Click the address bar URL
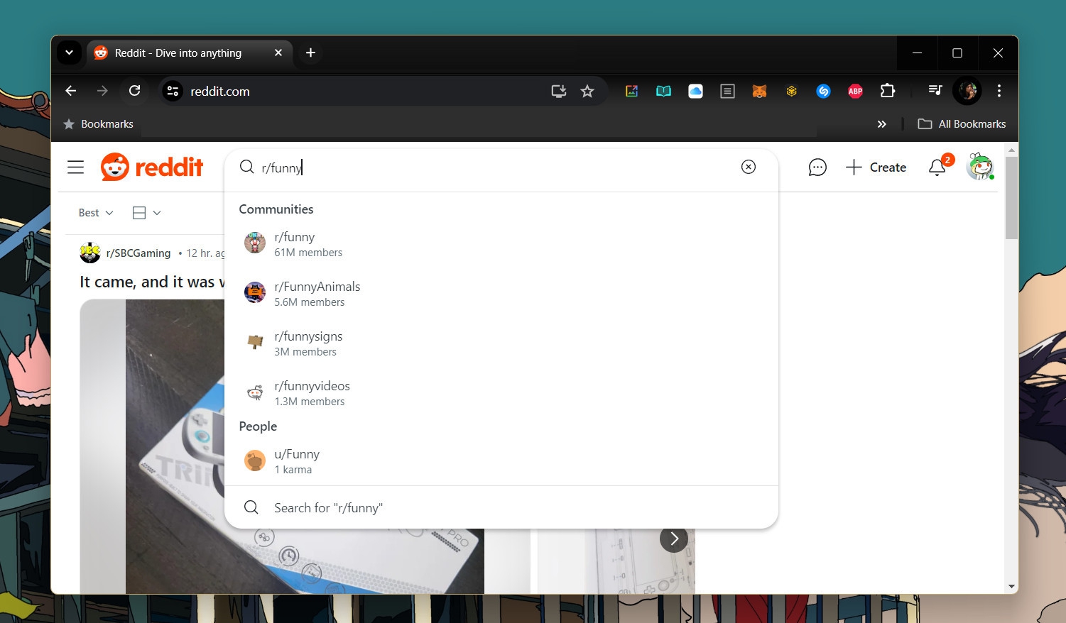Viewport: 1066px width, 623px height. 220,92
